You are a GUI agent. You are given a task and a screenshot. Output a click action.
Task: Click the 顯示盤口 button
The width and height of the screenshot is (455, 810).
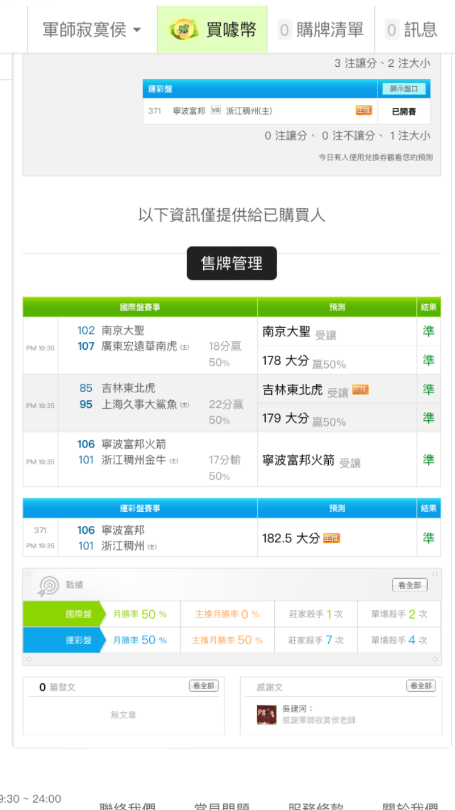point(404,89)
